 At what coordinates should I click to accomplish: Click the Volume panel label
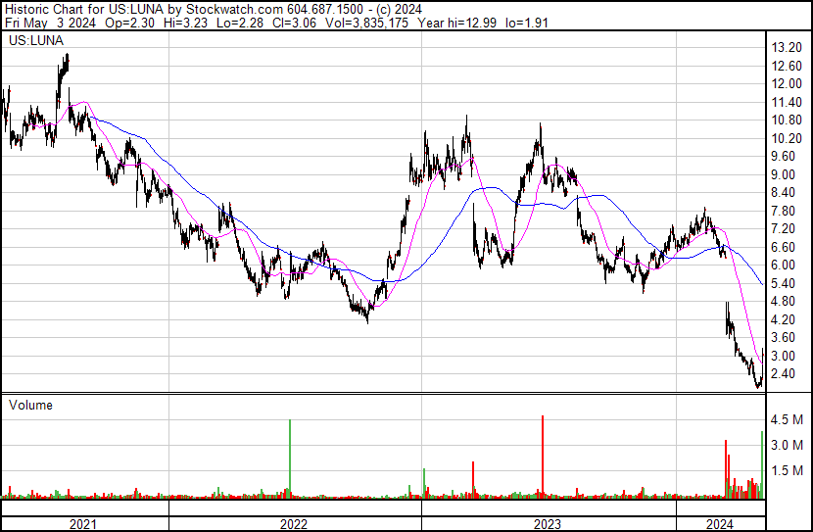click(x=30, y=405)
